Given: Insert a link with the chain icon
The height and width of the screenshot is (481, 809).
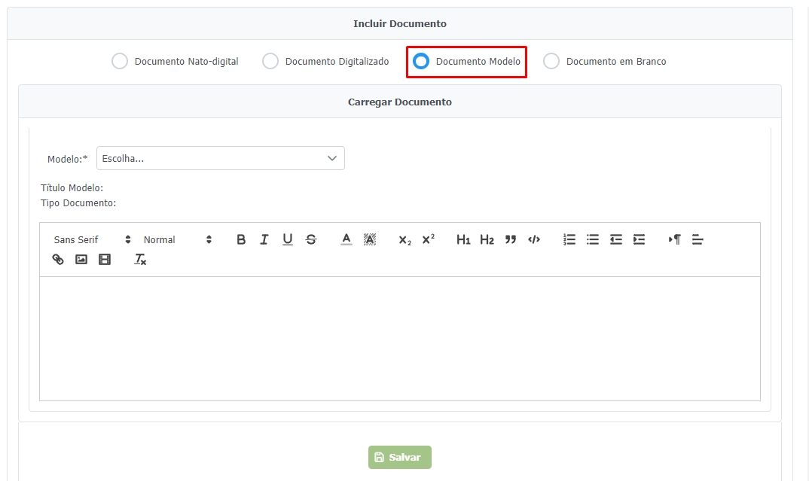Looking at the screenshot, I should pos(58,259).
